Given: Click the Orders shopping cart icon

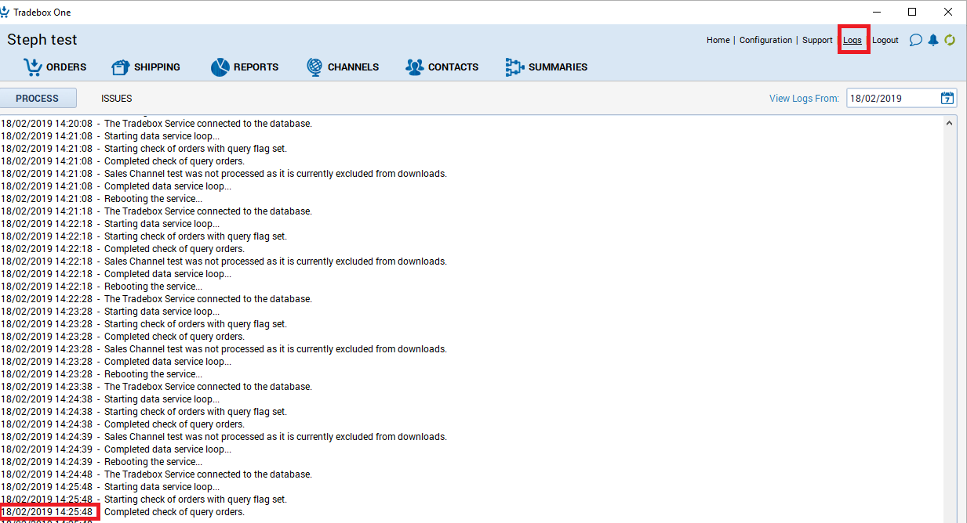Looking at the screenshot, I should click(32, 67).
